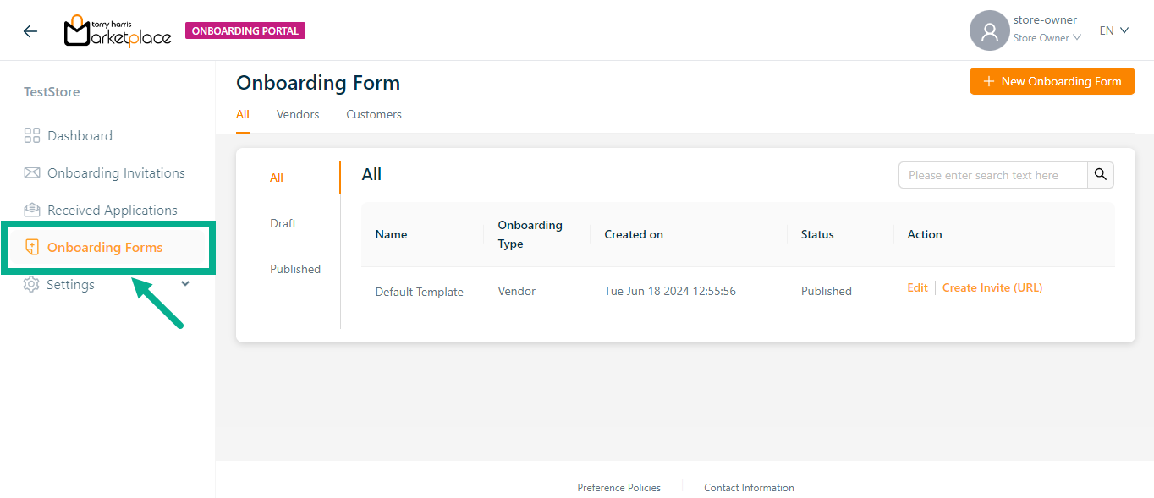1154x498 pixels.
Task: Click the Onboarding Forms document icon
Action: [x=32, y=247]
